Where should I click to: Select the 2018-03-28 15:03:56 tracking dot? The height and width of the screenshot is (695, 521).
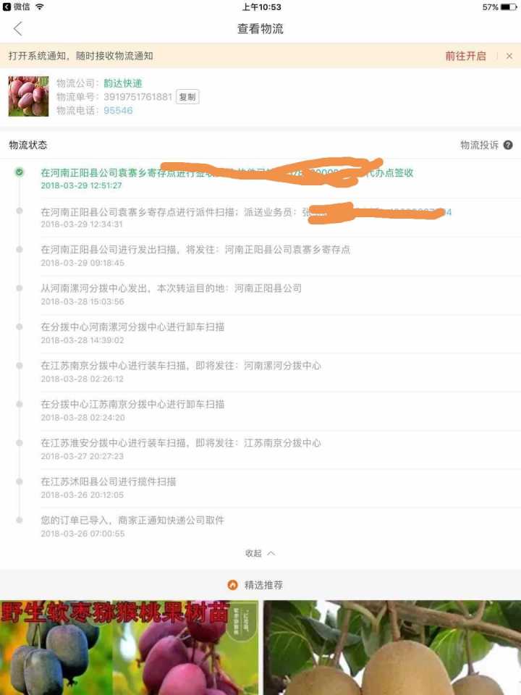tap(19, 288)
